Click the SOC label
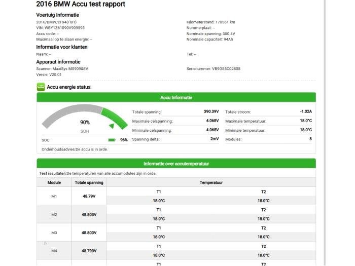Screen dimensions: 355x266 (x=46, y=140)
